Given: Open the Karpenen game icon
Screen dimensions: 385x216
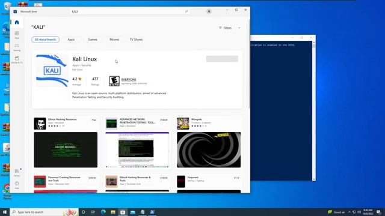Looking at the screenshot, I should click(x=181, y=181).
